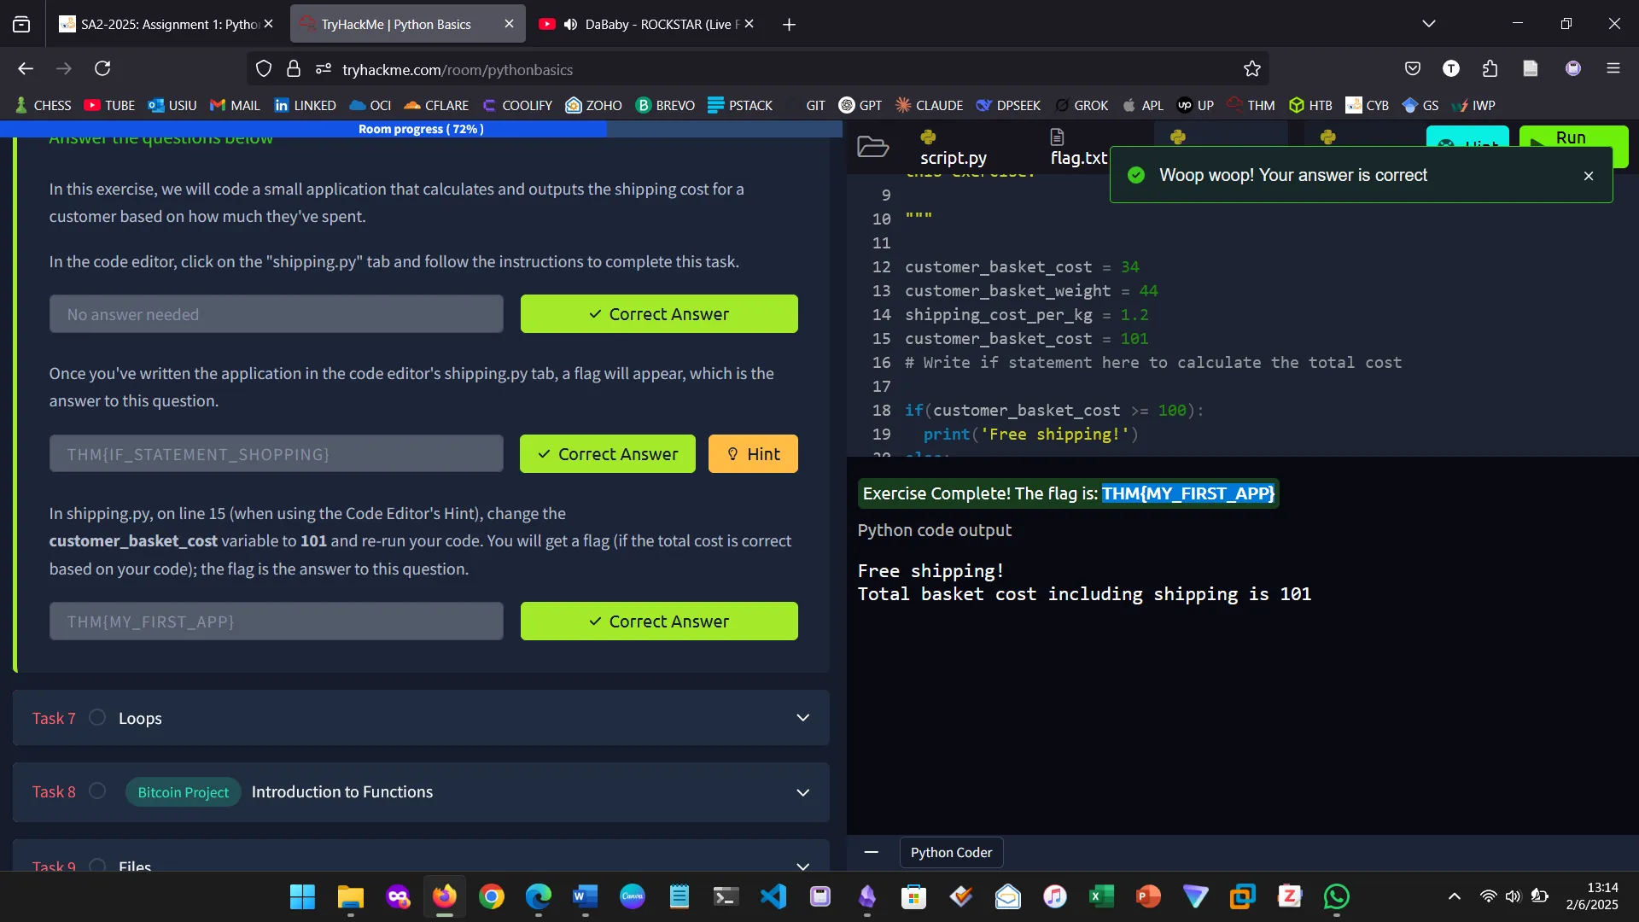Toggle Task 8 completion circle

point(97,791)
